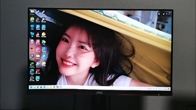Screen dimensions: 196x110
Task: Open the orange sphere desktop shortcut
Action: (x=43, y=35)
